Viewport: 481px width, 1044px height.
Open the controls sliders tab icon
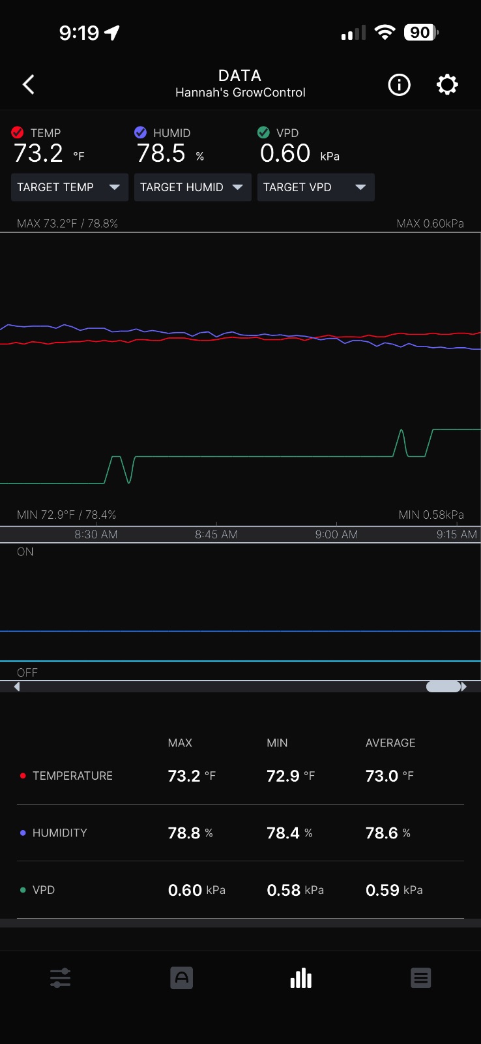pos(60,977)
